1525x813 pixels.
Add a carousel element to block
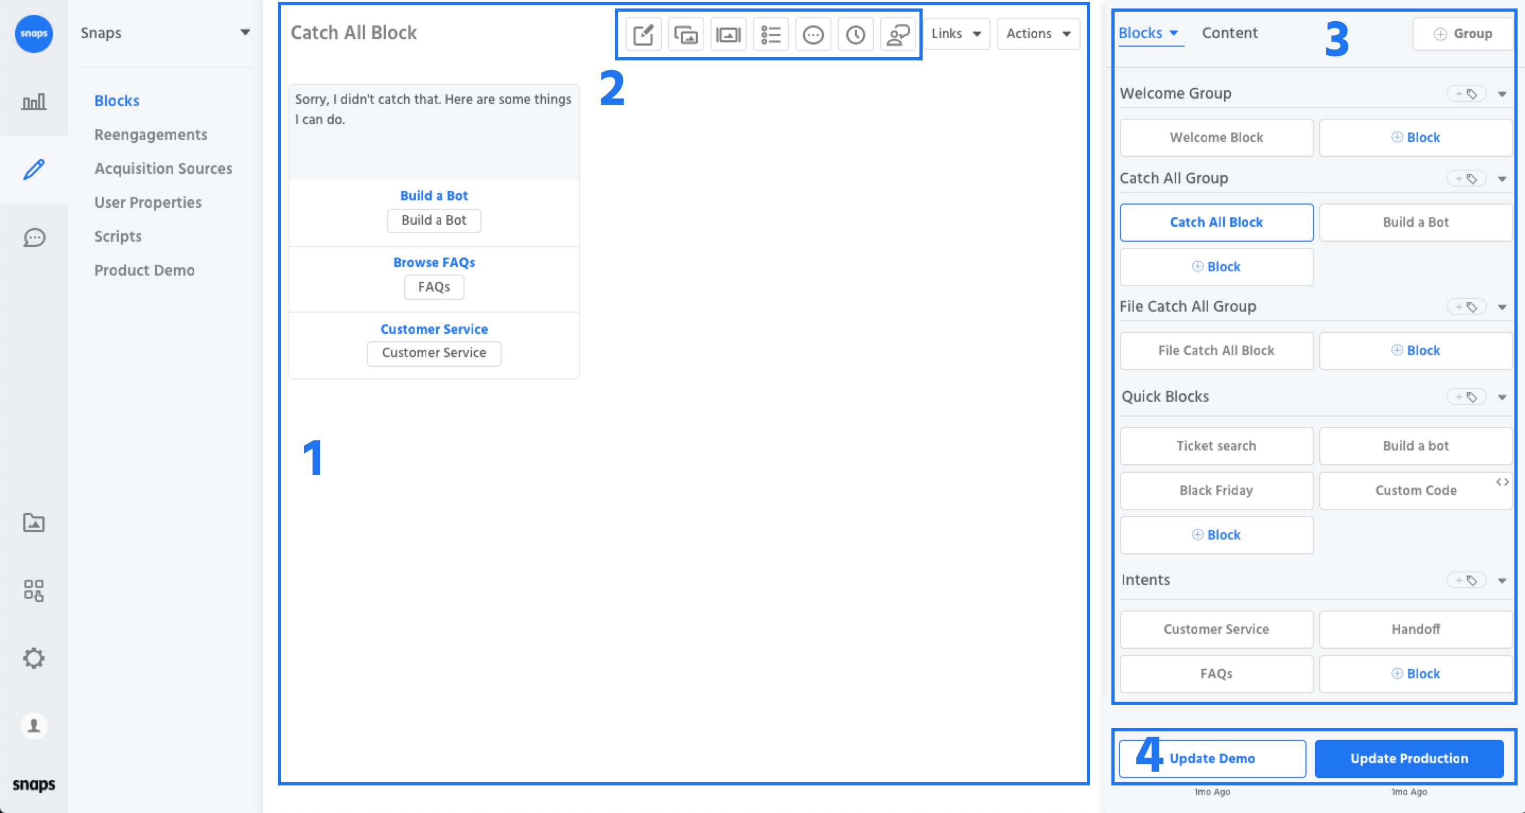(728, 34)
